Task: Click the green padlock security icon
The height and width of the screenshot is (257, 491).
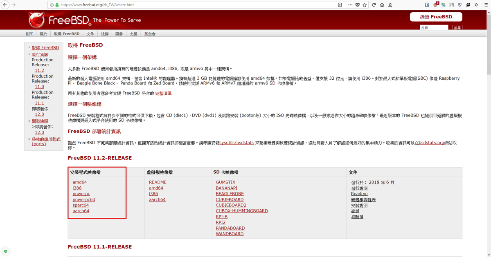Action: (x=57, y=5)
